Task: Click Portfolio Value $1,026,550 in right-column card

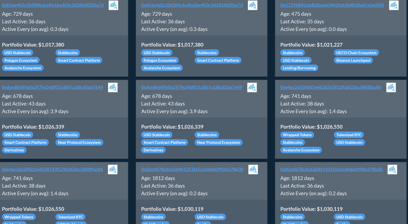Action: click(x=311, y=127)
